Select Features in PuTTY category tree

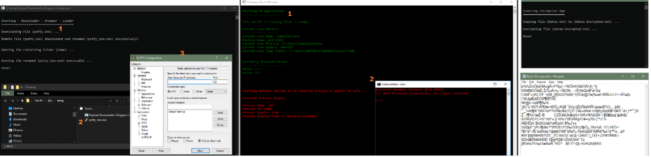pyautogui.click(x=146, y=87)
